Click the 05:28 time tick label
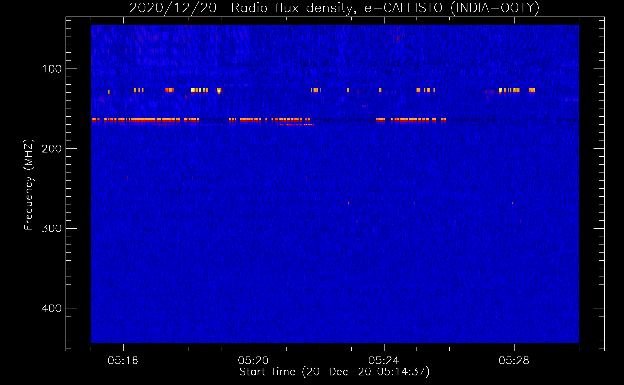The height and width of the screenshot is (385, 624). [514, 360]
